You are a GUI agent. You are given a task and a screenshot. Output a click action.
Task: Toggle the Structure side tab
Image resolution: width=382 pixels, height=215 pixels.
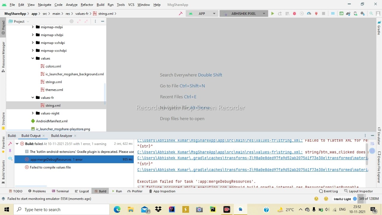[3, 121]
